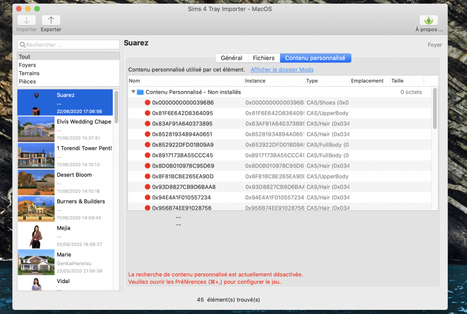Image resolution: width=467 pixels, height=314 pixels.
Task: Sort by the Emplacement column header
Action: click(x=370, y=81)
